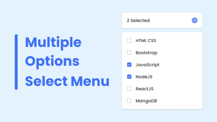This screenshot has height=122, width=217.
Task: Collapse the dropdown with the chevron-up icon
Action: click(194, 20)
